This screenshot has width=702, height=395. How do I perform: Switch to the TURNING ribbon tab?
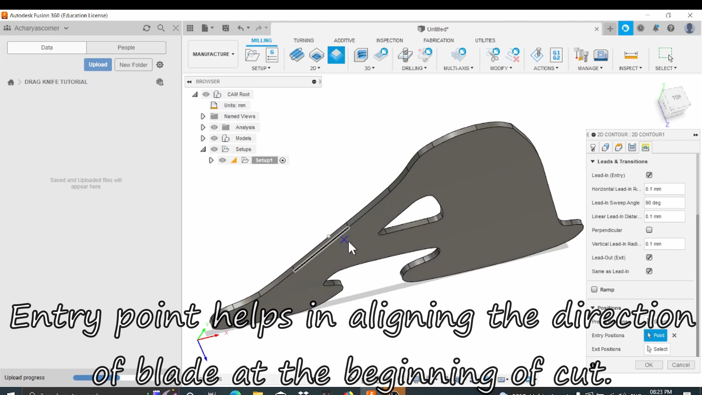pyautogui.click(x=303, y=40)
